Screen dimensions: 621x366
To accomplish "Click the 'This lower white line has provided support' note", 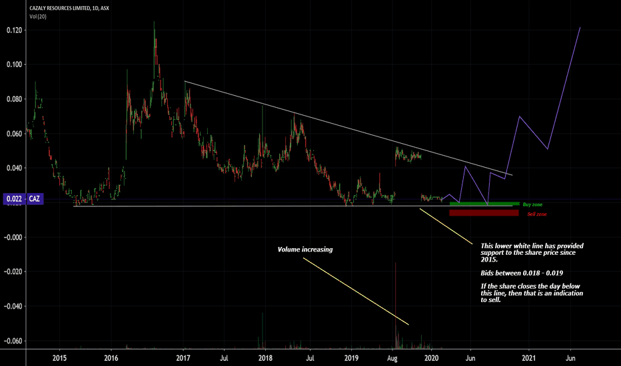I will coord(532,252).
